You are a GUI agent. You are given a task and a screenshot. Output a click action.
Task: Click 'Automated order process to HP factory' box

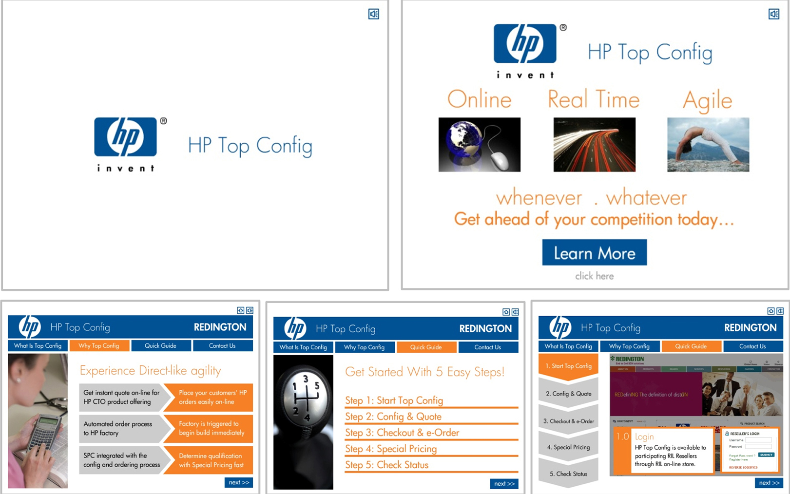point(122,429)
